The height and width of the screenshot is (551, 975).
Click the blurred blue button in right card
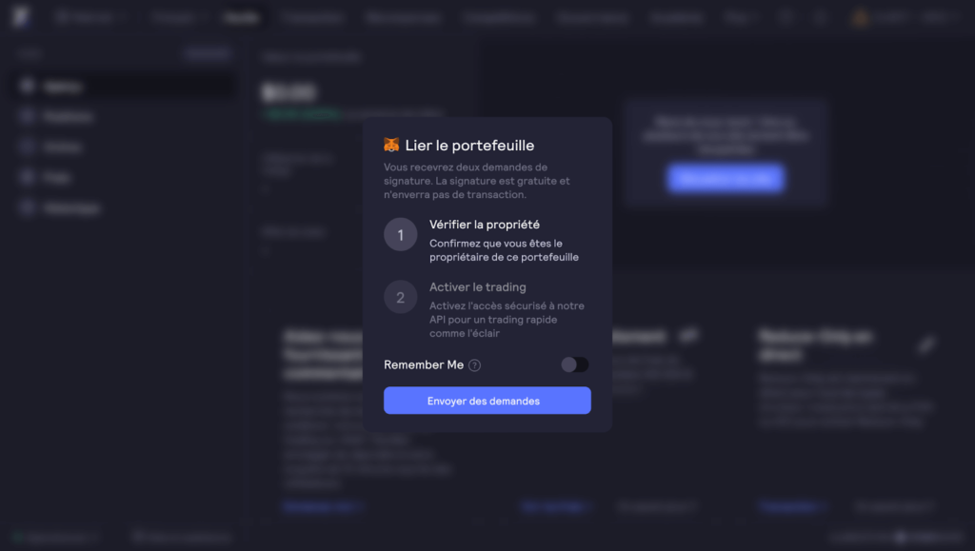726,178
